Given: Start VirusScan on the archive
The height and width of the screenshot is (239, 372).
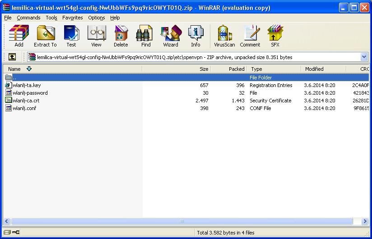Looking at the screenshot, I should 224,36.
